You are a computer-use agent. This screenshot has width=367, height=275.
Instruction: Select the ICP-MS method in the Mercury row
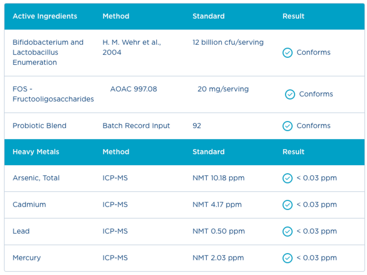[115, 258]
